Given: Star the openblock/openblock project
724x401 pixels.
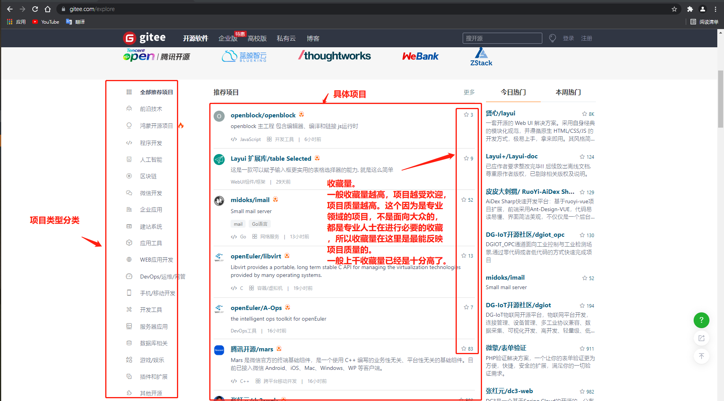Looking at the screenshot, I should coord(466,115).
